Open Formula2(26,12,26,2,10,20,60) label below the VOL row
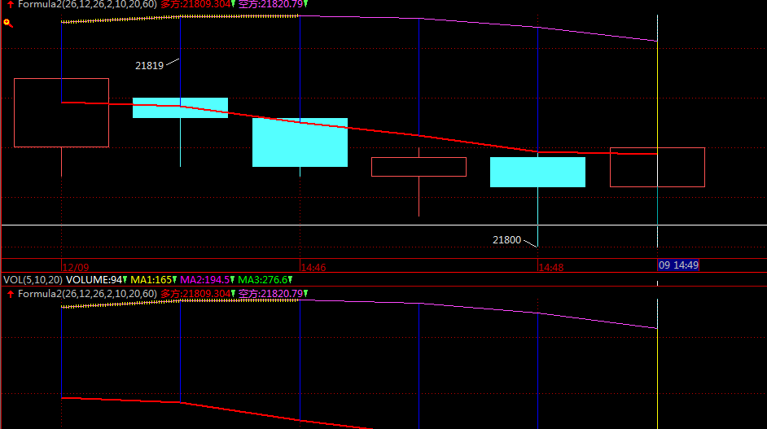The height and width of the screenshot is (429, 767). coord(87,294)
